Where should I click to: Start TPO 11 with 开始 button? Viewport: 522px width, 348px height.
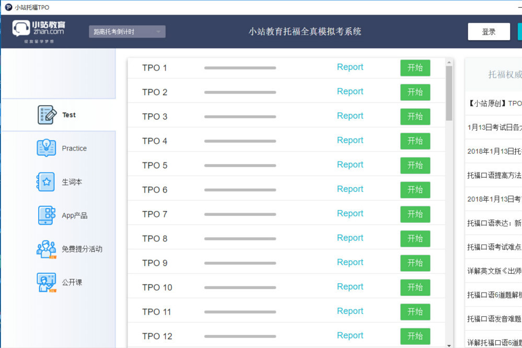[x=415, y=312]
